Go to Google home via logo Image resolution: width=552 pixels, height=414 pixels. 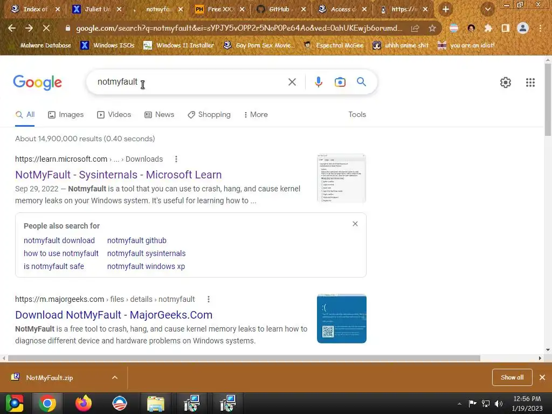[x=37, y=82]
